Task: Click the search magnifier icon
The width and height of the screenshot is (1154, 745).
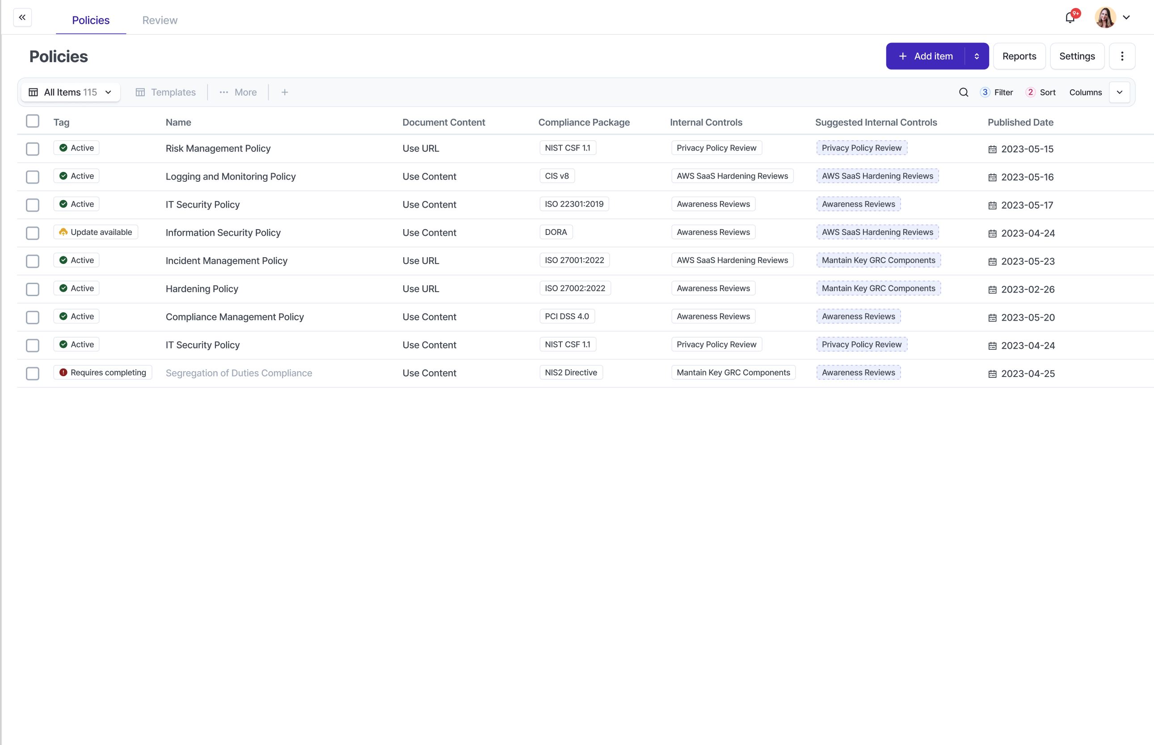Action: (963, 92)
